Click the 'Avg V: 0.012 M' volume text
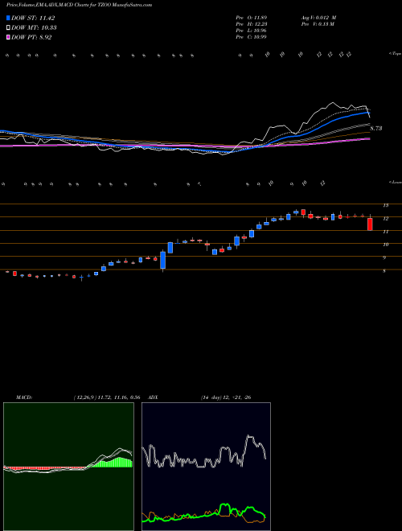 318,18
